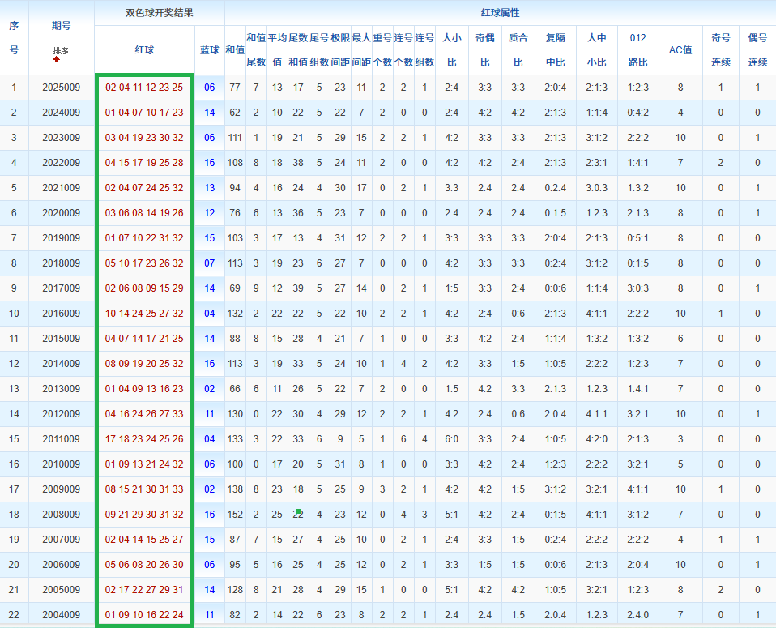
Task: Click the 3:0:3 大中小比 in row 2021009
Action: [x=596, y=188]
